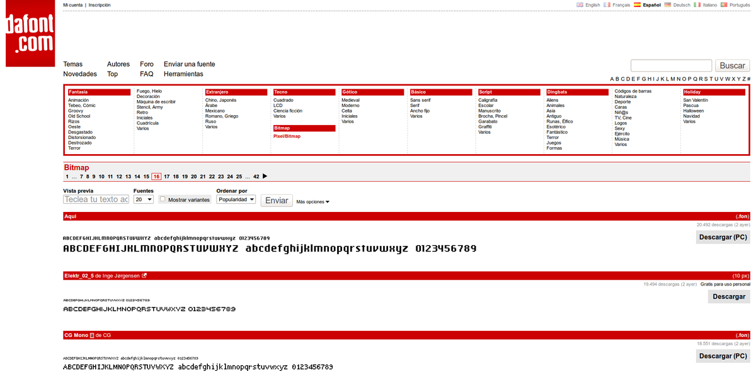756x371 pixels.
Task: Choose the Português flag
Action: coord(724,4)
